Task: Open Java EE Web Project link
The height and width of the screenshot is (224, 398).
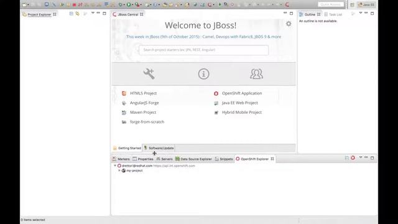Action: click(x=240, y=103)
